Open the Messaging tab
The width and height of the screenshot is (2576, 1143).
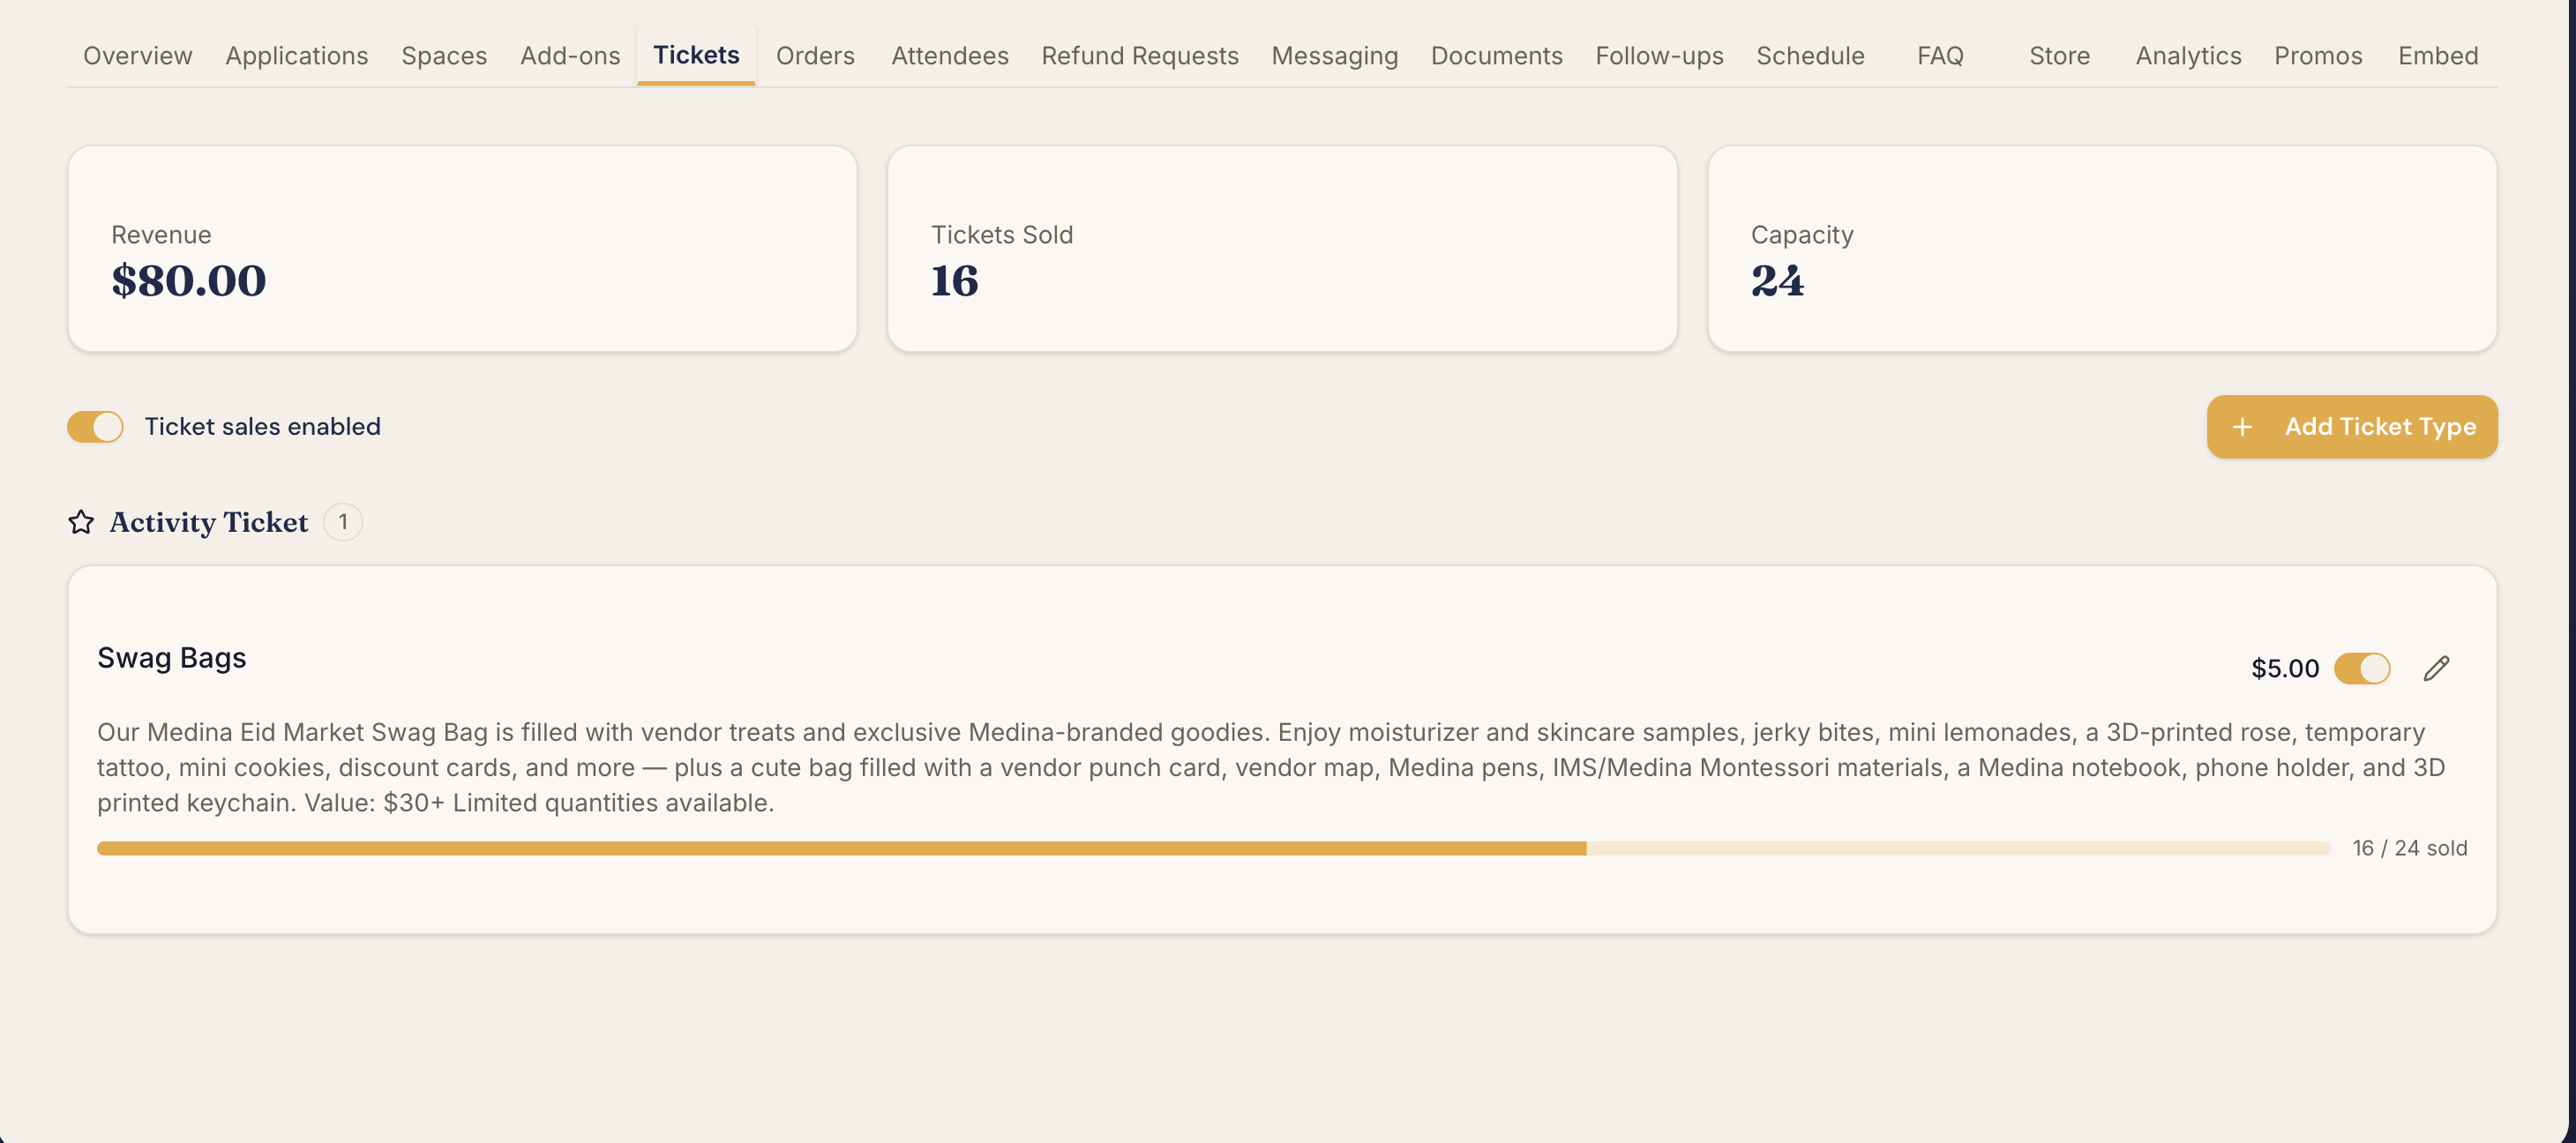pyautogui.click(x=1335, y=56)
